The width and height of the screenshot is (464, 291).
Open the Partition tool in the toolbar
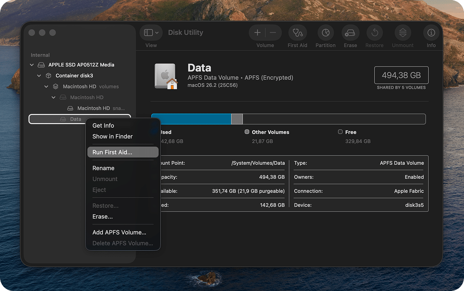pyautogui.click(x=325, y=32)
